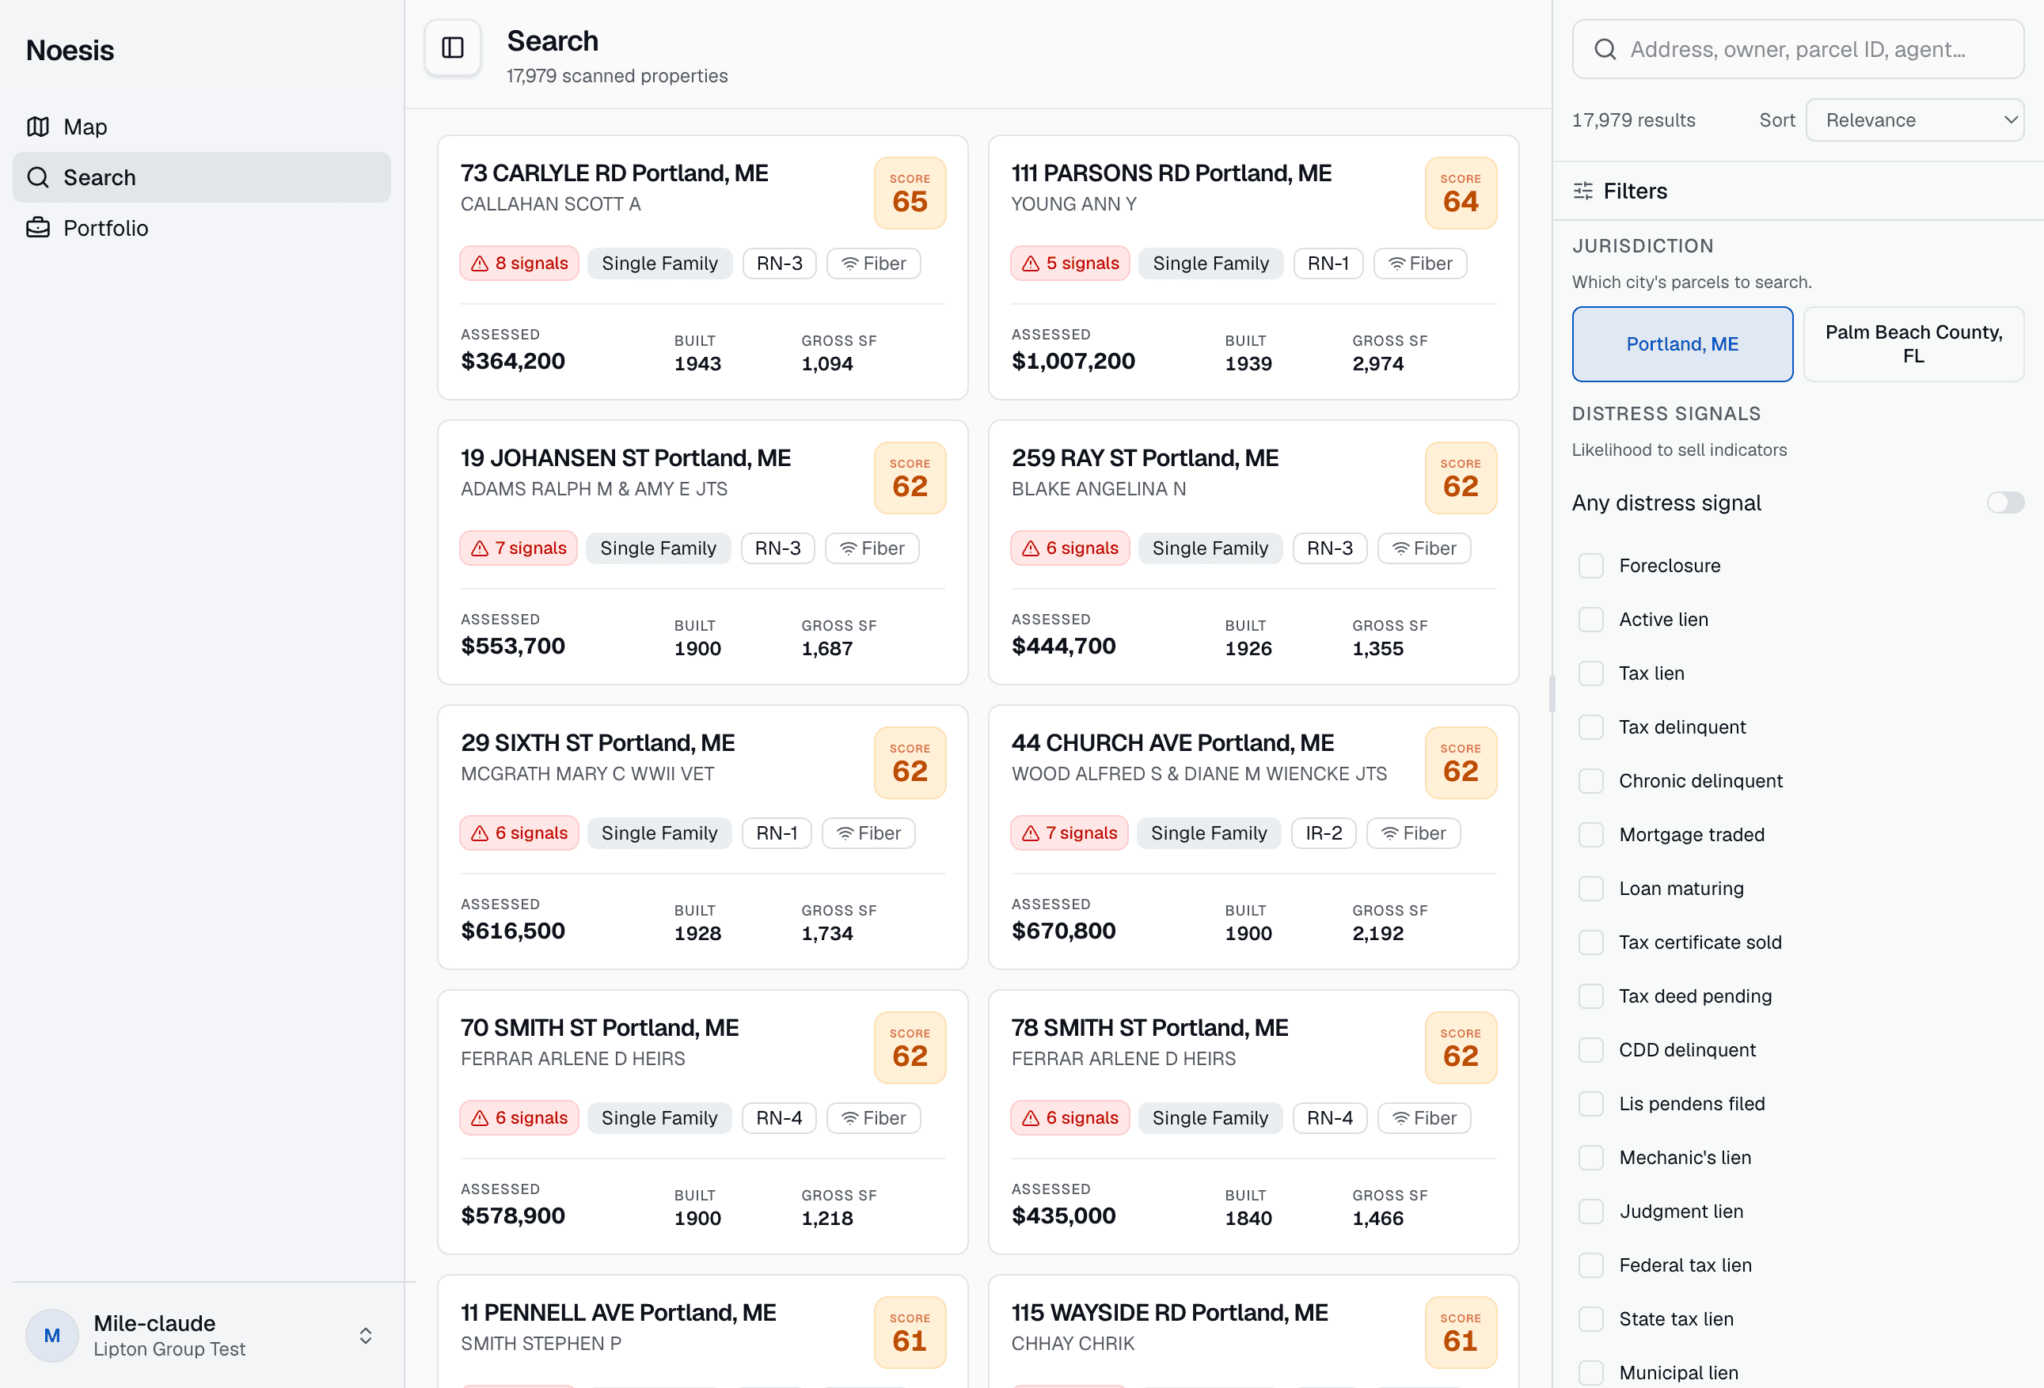Click the Filters sliders icon
The width and height of the screenshot is (2044, 1388).
(1582, 191)
